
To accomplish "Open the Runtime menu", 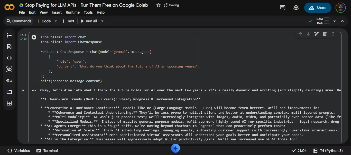I will [73, 12].
